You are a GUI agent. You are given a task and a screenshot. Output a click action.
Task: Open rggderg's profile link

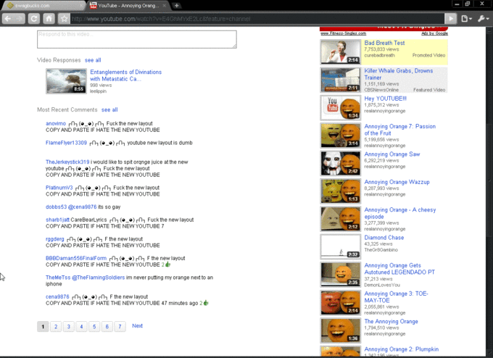[54, 239]
